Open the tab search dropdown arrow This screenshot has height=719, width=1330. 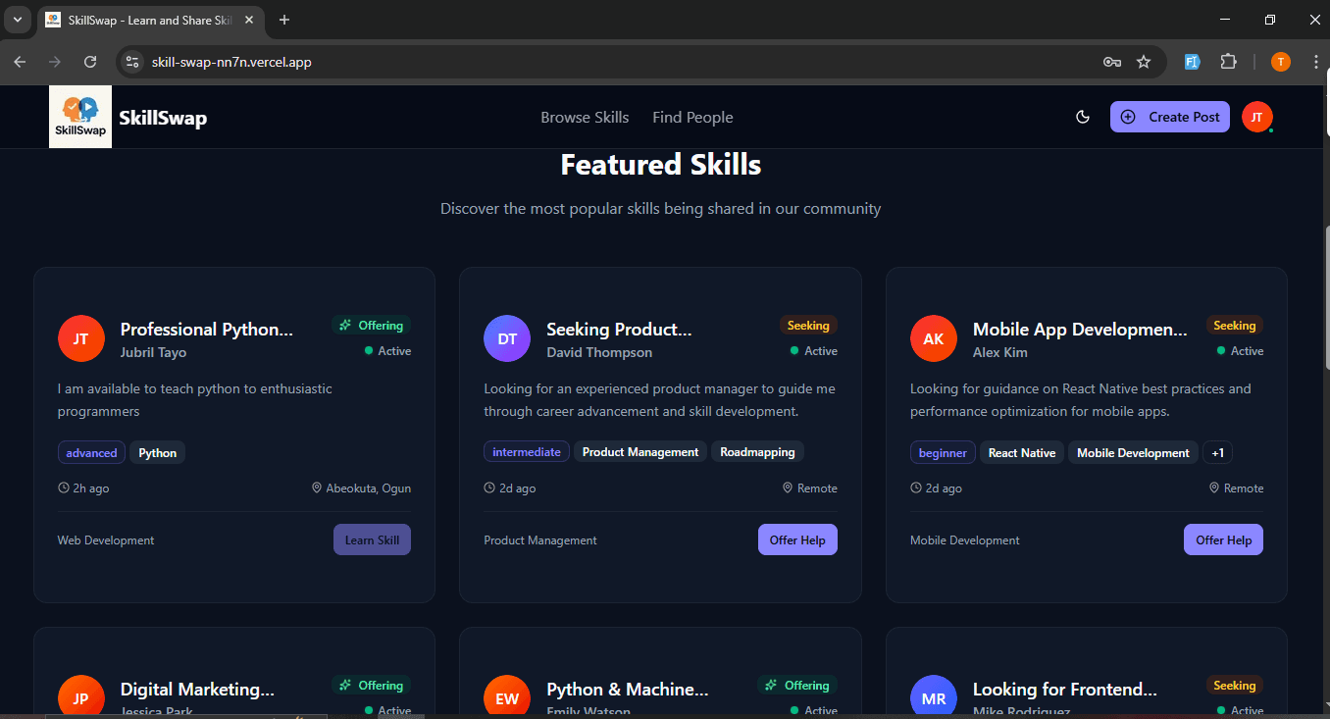17,20
